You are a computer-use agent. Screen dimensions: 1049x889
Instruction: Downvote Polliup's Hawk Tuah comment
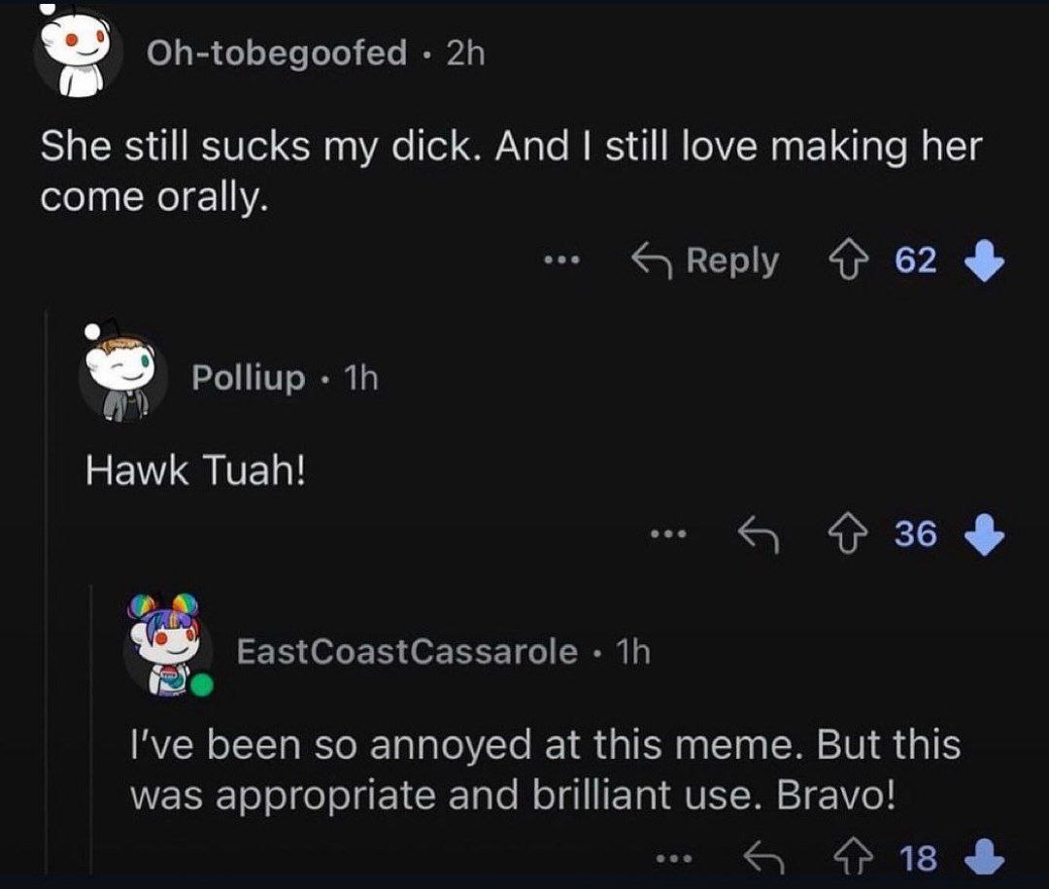pyautogui.click(x=984, y=533)
